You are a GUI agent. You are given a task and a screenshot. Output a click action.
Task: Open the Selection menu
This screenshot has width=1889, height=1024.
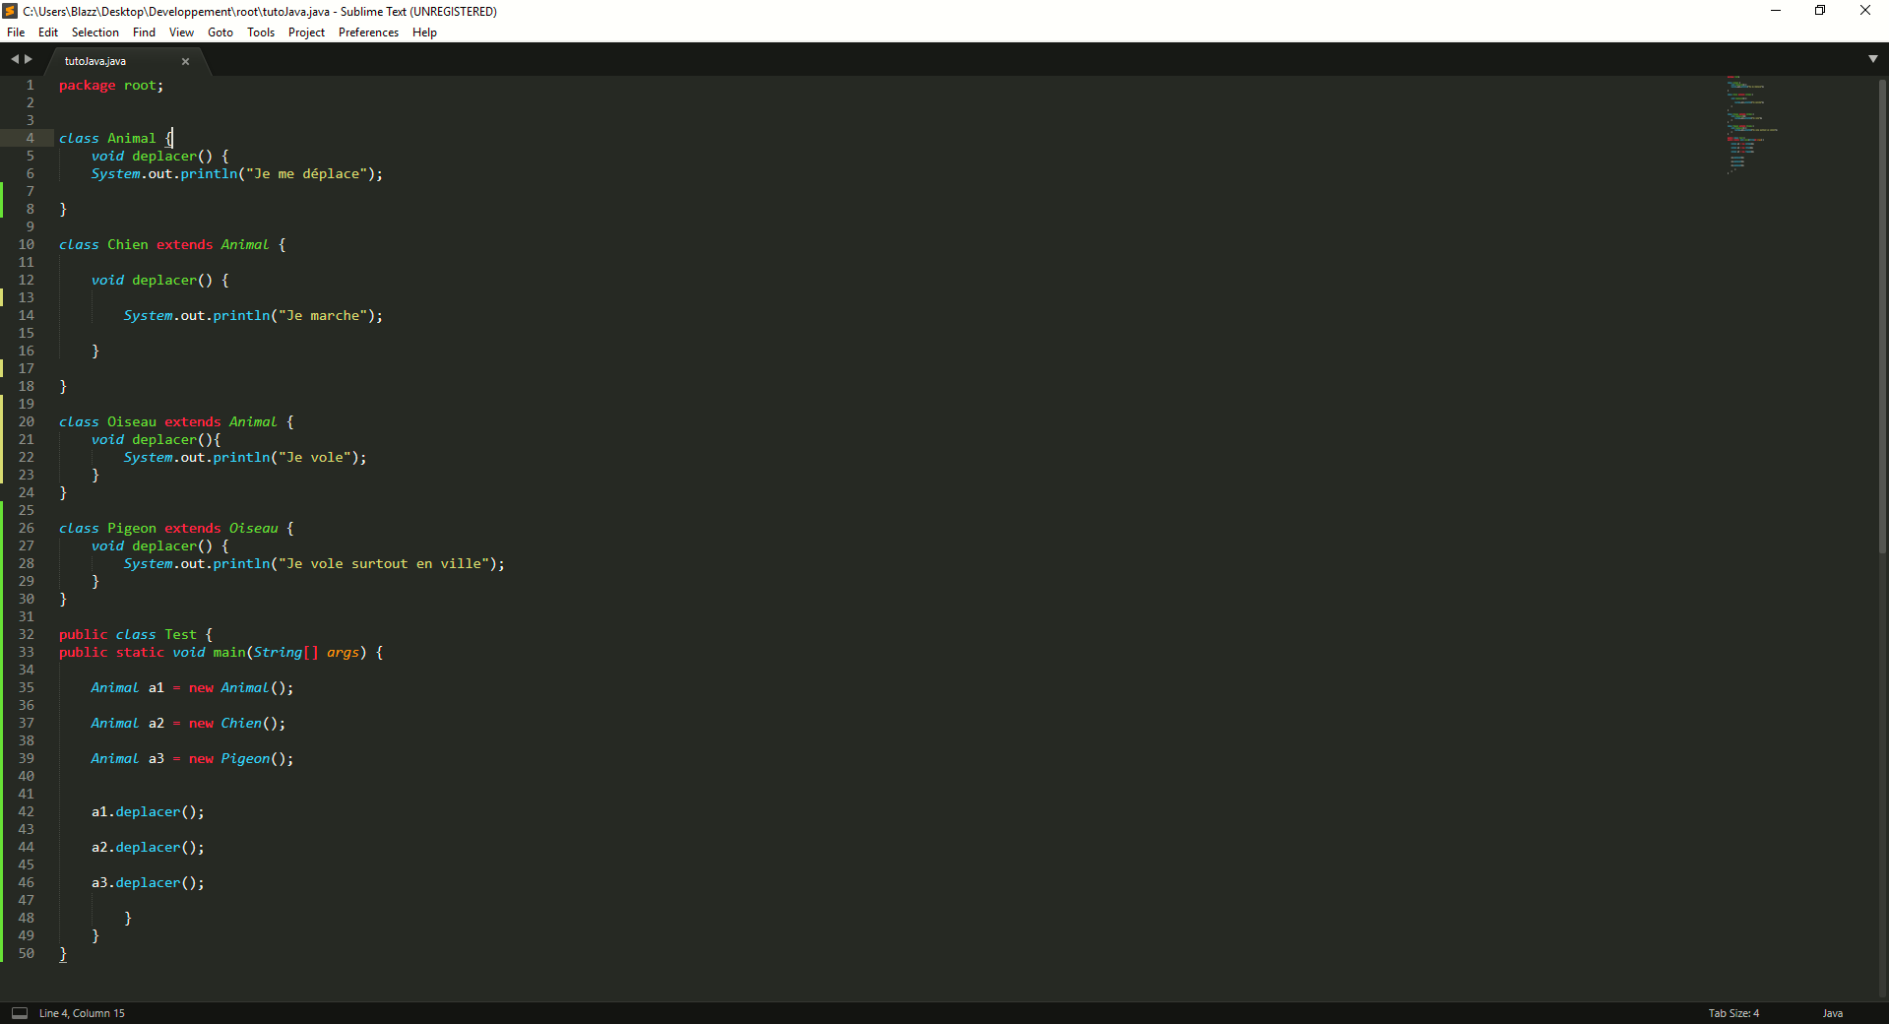[94, 32]
